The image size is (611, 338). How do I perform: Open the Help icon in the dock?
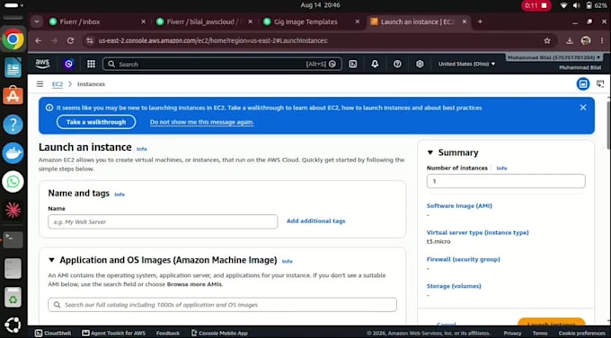(13, 125)
